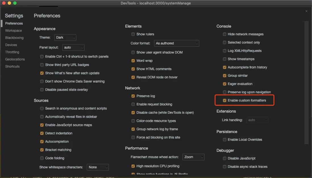This screenshot has width=312, height=178.
Task: Change the DevTools Theme dropdown
Action: click(x=65, y=37)
